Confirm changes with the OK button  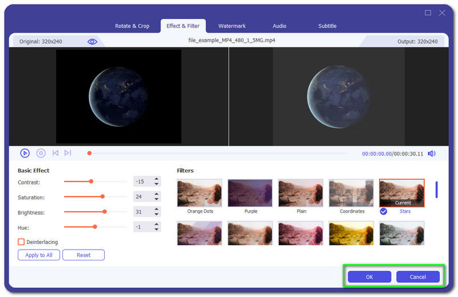coord(369,277)
